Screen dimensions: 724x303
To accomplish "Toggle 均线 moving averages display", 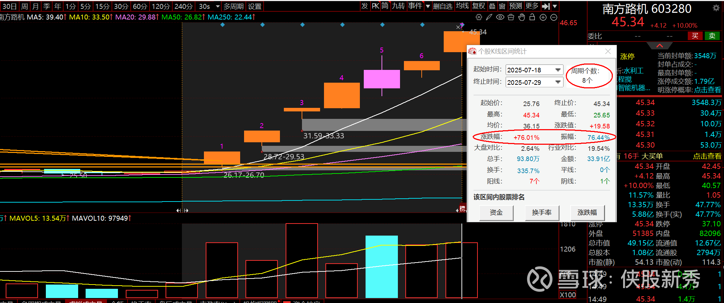I will click(x=463, y=6).
